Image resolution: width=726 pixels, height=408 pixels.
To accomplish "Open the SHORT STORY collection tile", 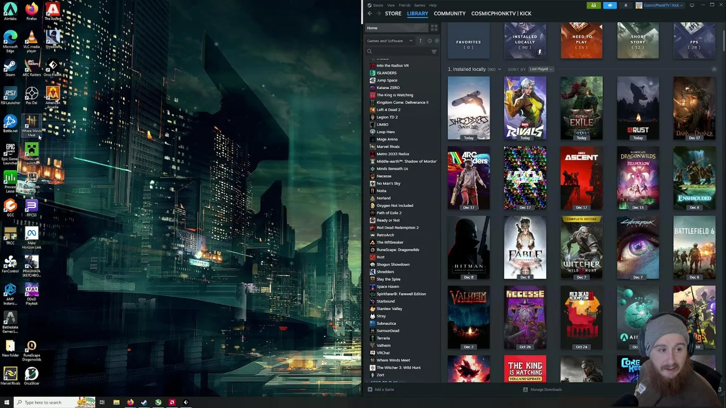I will click(638, 41).
